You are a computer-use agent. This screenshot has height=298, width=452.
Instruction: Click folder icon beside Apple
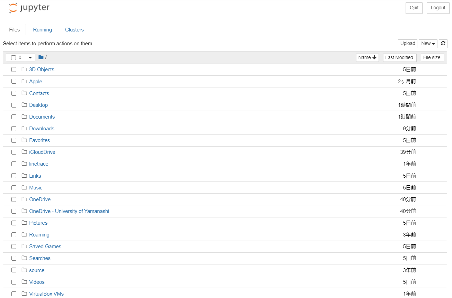[24, 81]
